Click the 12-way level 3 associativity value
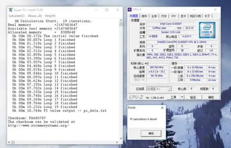This screenshot has height=148, width=231. (212, 80)
